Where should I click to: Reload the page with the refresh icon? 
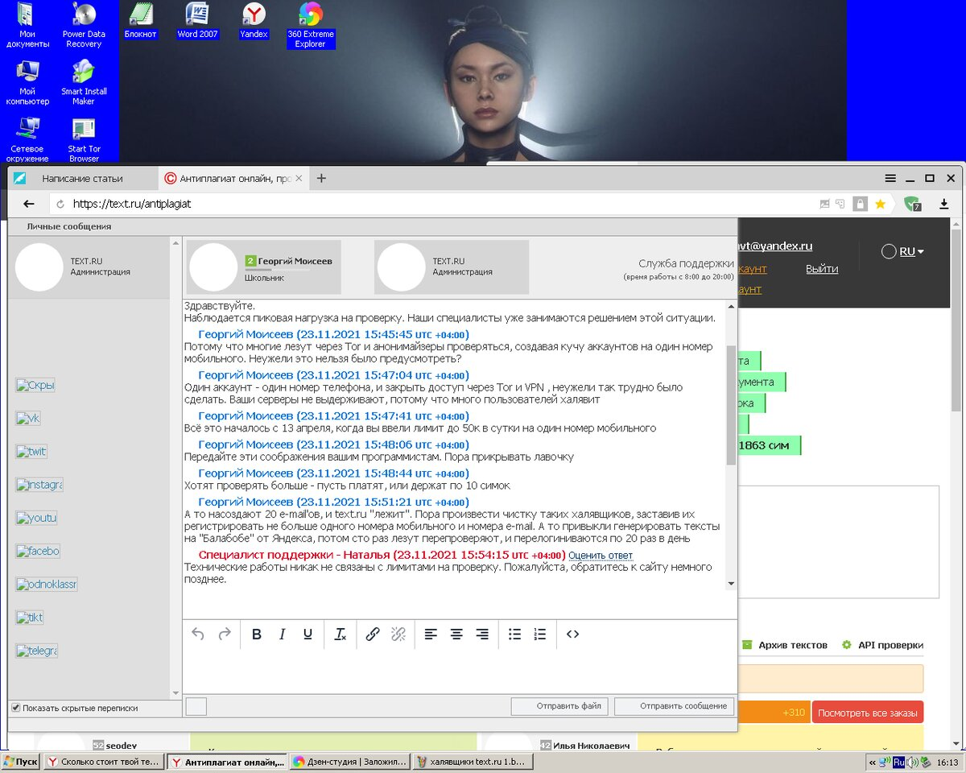point(60,205)
